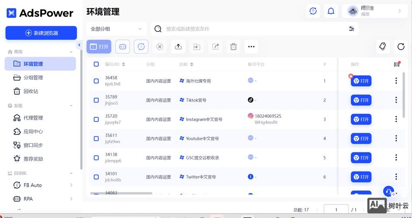
Task: Open the more menu for Twitter中文官号 row
Action: 396,177
